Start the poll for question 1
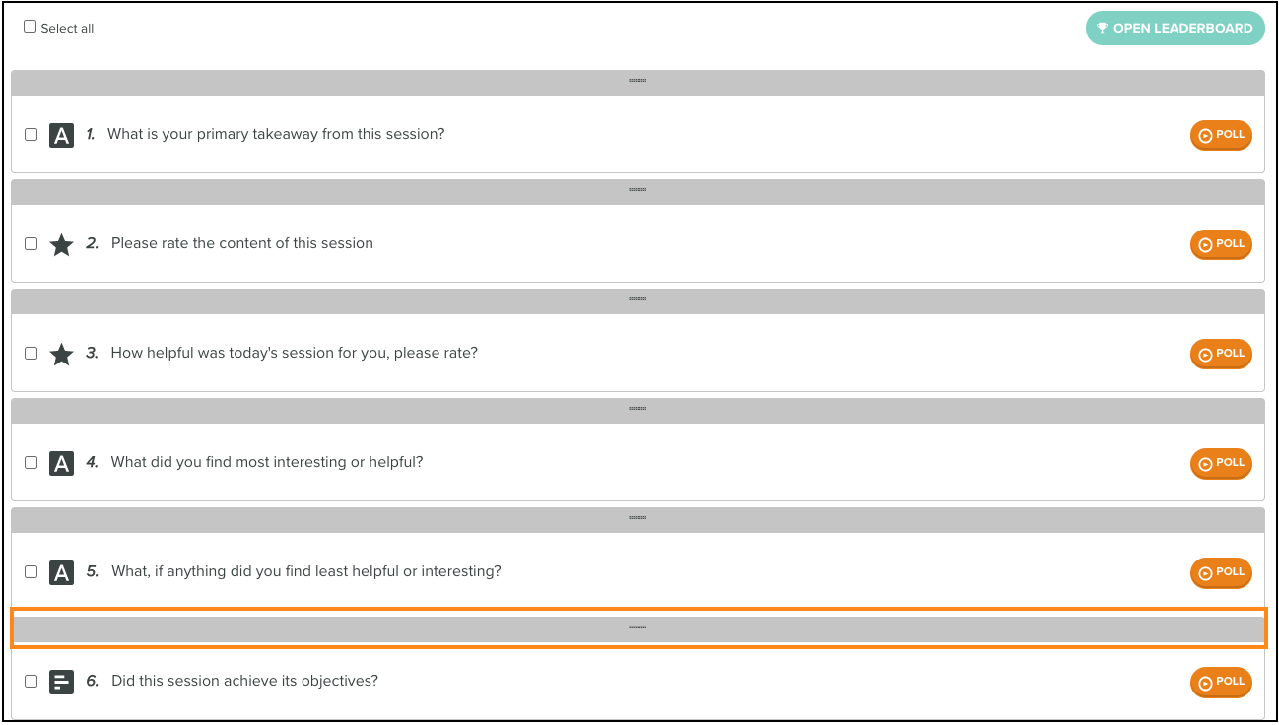1279x725 pixels. click(x=1221, y=135)
